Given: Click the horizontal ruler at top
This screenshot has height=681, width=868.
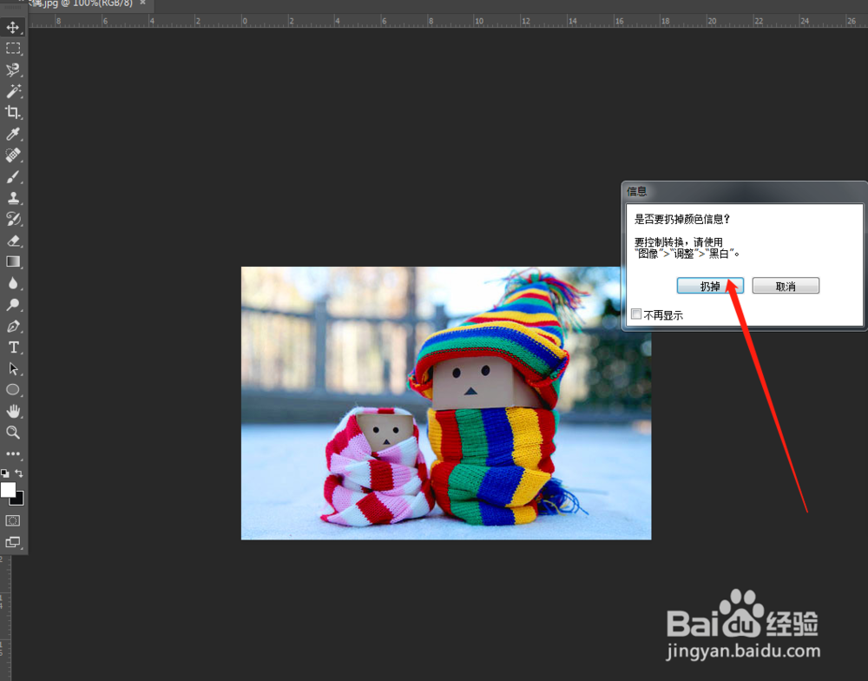Looking at the screenshot, I should 448,21.
